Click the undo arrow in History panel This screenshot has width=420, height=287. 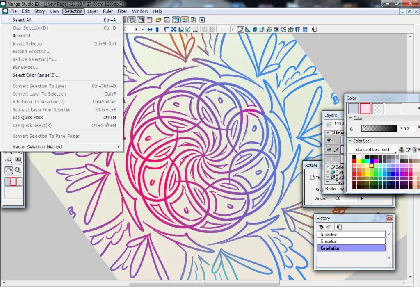coord(321,227)
